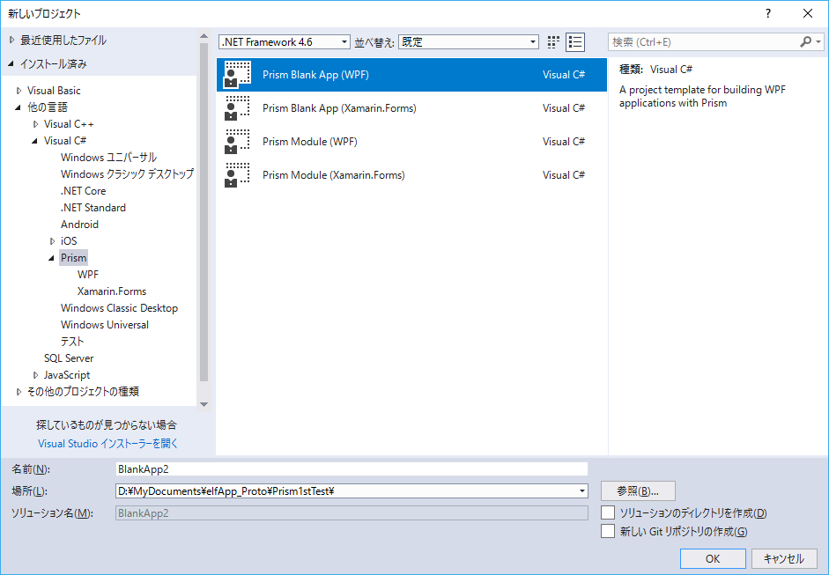Open the Visual Studio インストーラーを開く link
The image size is (829, 575).
coord(107,444)
